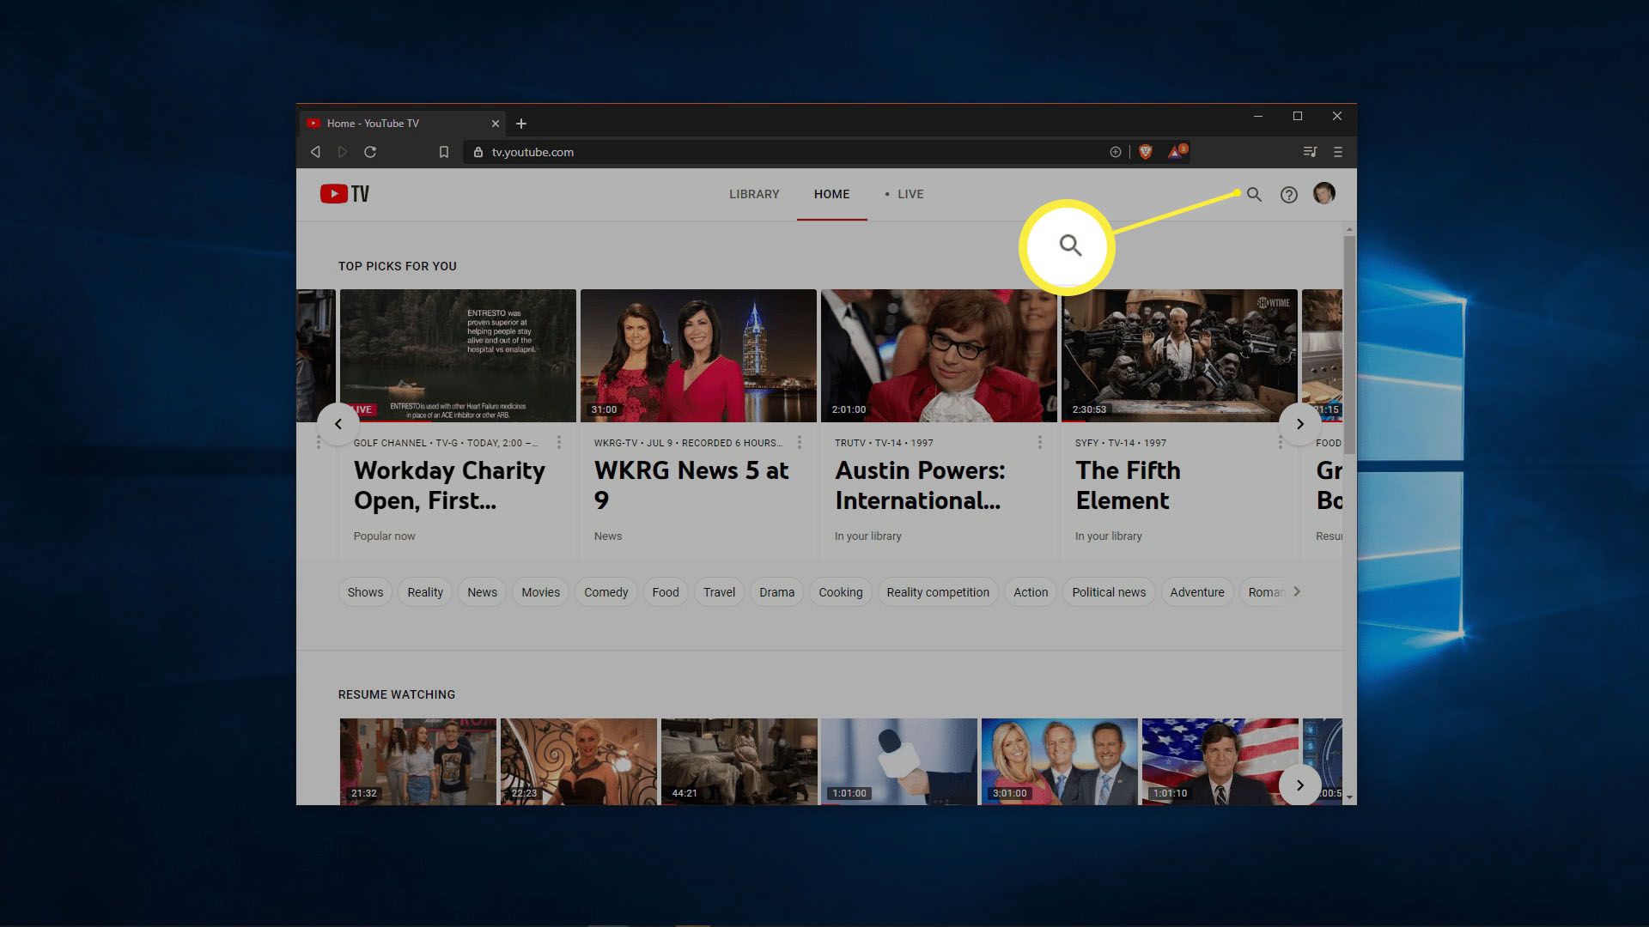Open The Fifth Element title link
1649x927 pixels.
[1128, 485]
